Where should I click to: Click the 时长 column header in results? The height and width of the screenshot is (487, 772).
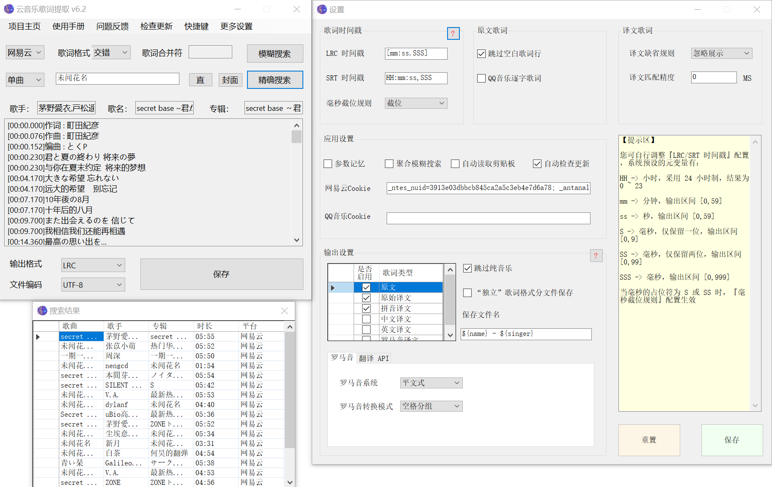(x=217, y=326)
